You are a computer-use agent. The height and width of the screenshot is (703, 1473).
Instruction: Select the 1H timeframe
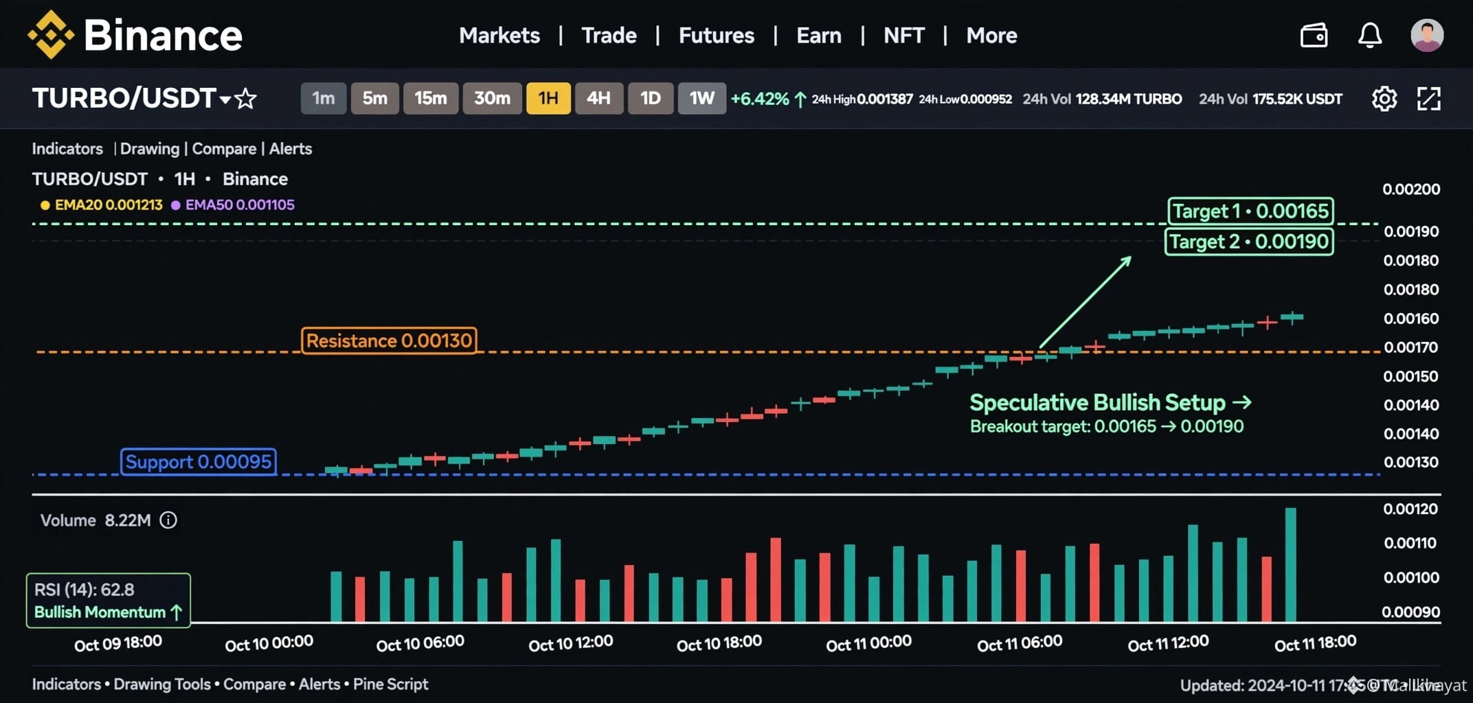pos(548,98)
